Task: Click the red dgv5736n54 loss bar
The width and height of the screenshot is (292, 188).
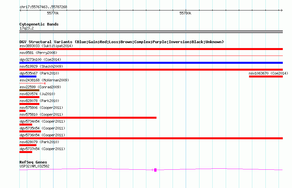Action: (x=151, y=138)
